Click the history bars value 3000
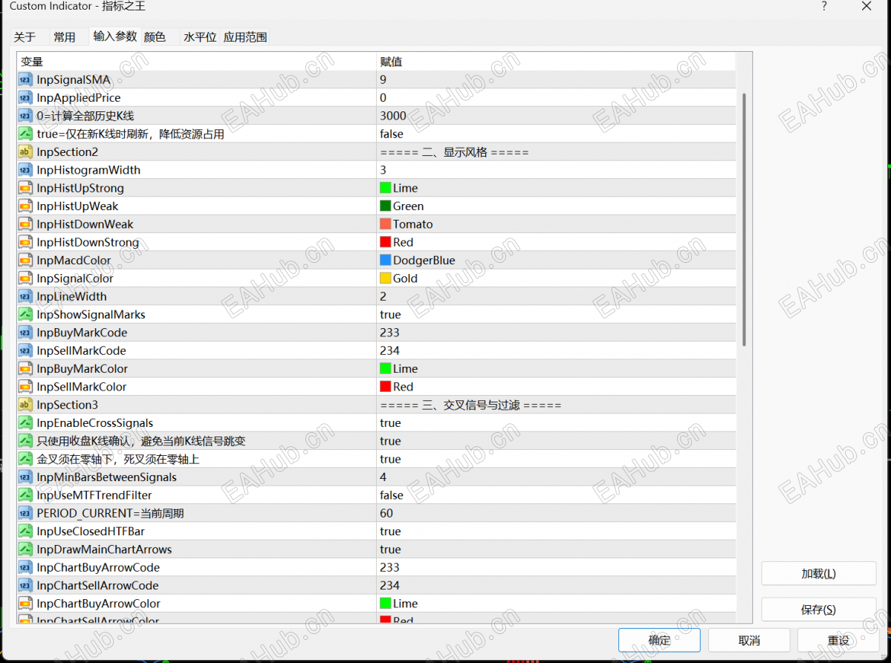Viewport: 891px width, 663px height. (393, 116)
